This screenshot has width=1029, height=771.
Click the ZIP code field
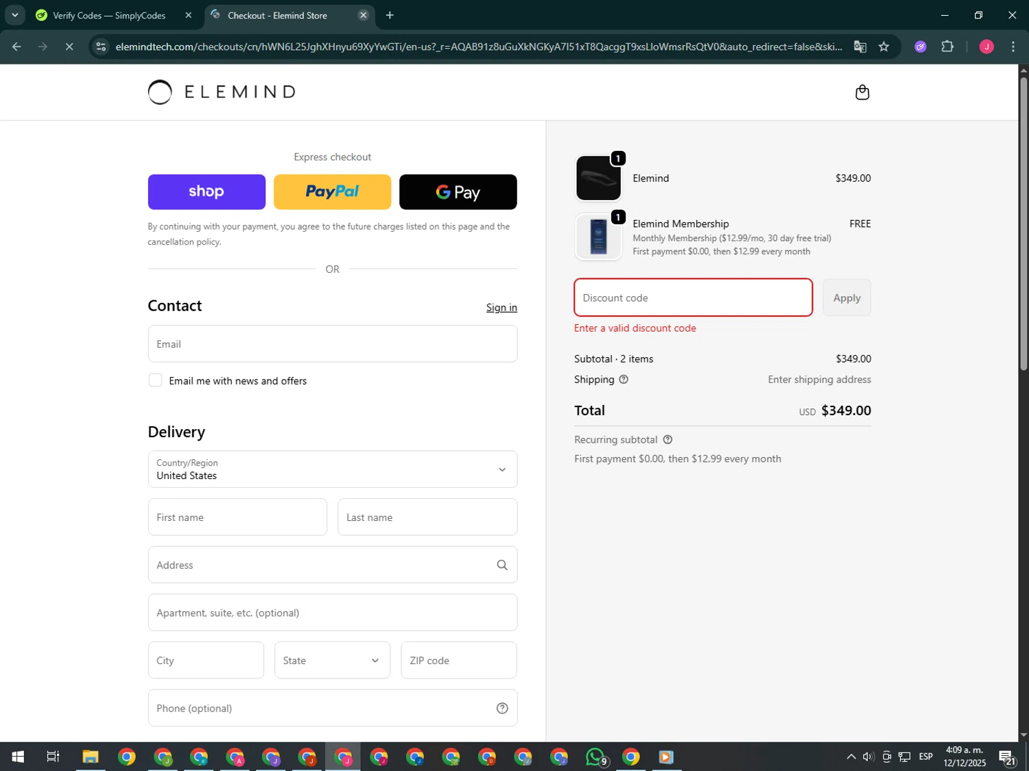pos(458,661)
